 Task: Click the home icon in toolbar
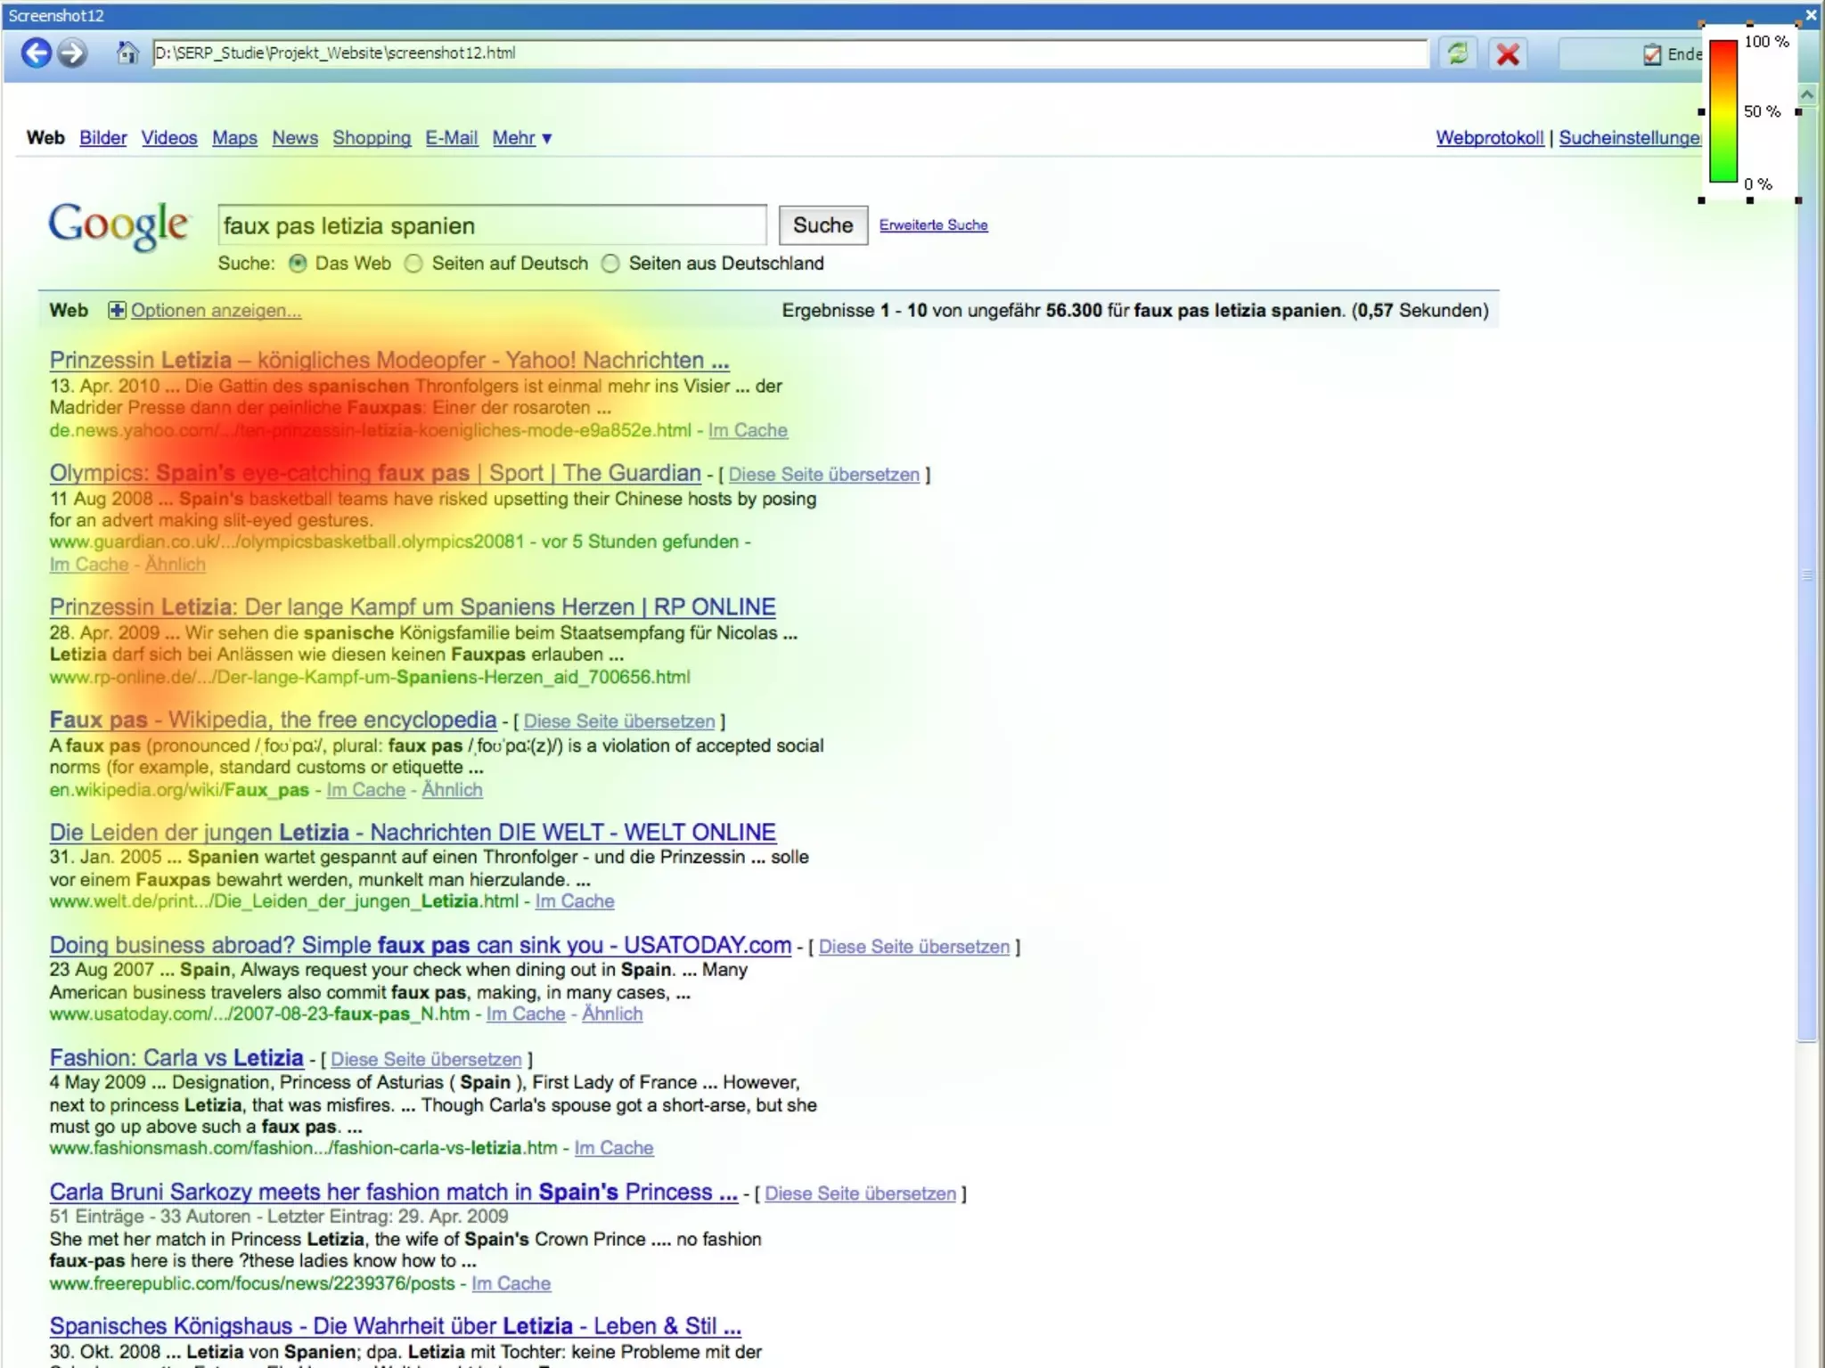point(127,53)
